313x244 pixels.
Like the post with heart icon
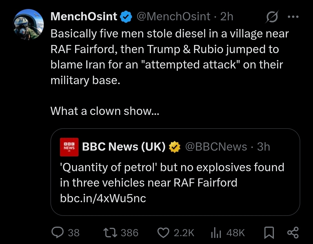(163, 233)
